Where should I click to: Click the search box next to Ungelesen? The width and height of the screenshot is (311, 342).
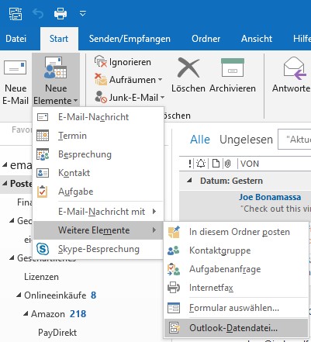tap(295, 140)
